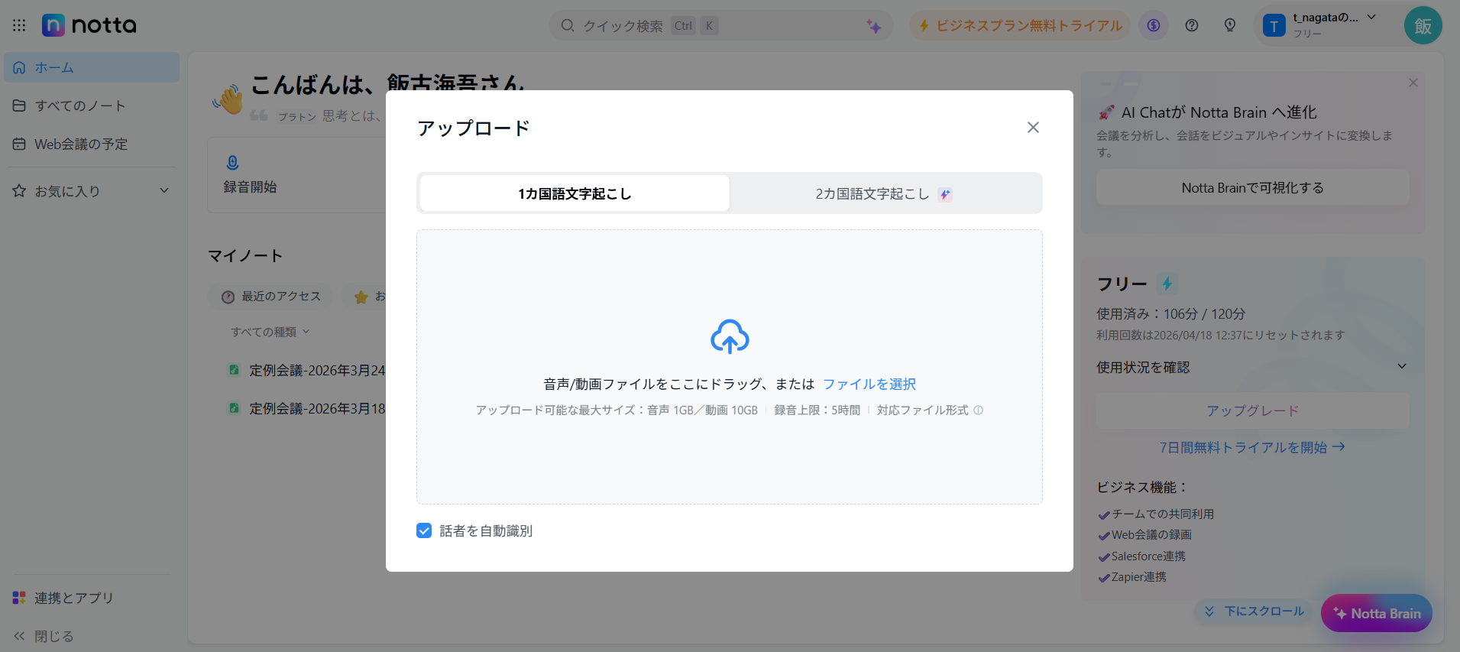Switch to 2カ国語文字起こし tab
Viewport: 1460px width, 652px height.
click(885, 194)
